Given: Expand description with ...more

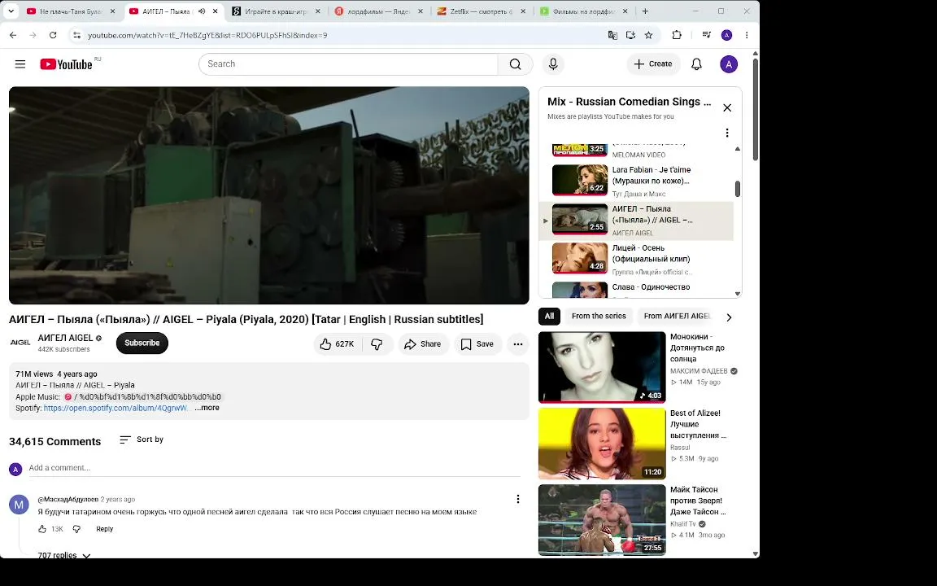Looking at the screenshot, I should pyautogui.click(x=207, y=408).
